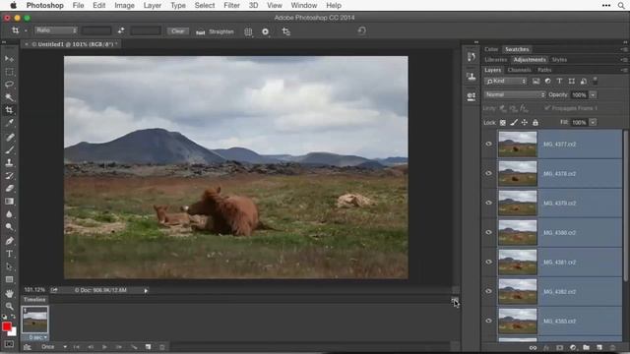Select frame 1 thumbnail in Timeline
This screenshot has width=630, height=354.
35,320
